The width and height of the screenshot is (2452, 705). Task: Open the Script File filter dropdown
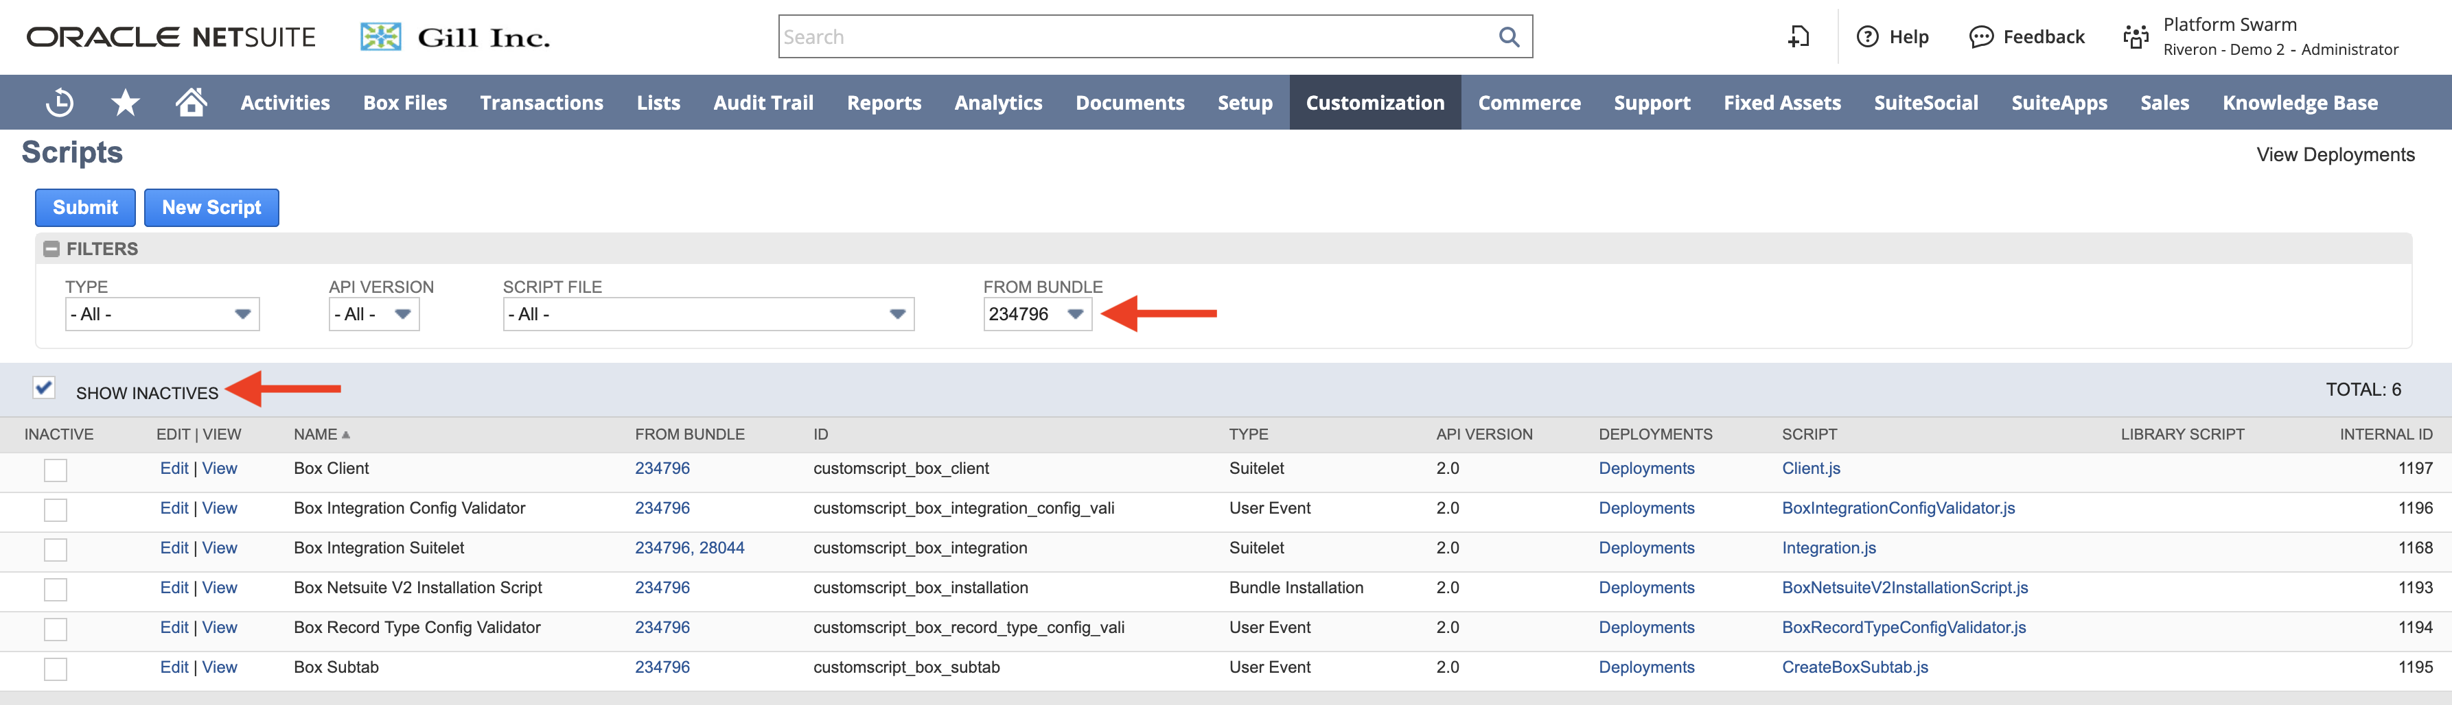[x=708, y=315]
